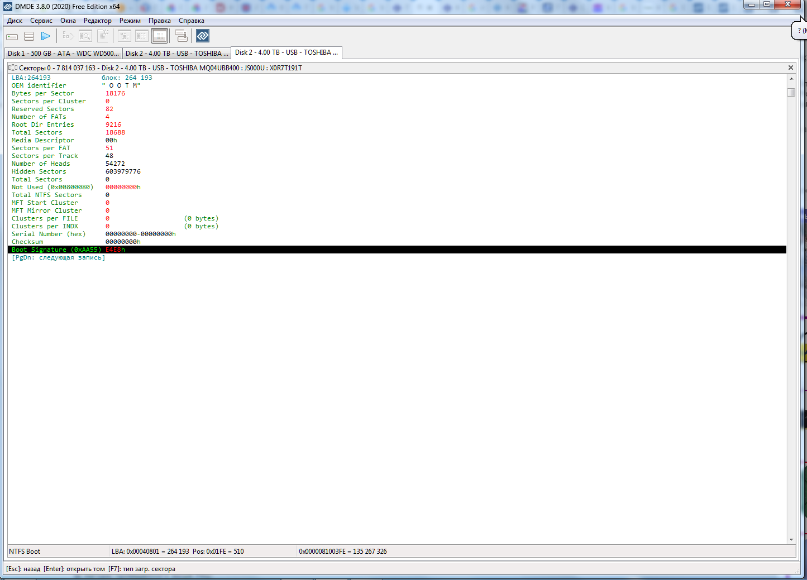Image resolution: width=807 pixels, height=580 pixels.
Task: Click the scrollbar up arrow
Action: click(791, 79)
